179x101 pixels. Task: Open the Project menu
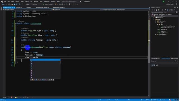17,2
